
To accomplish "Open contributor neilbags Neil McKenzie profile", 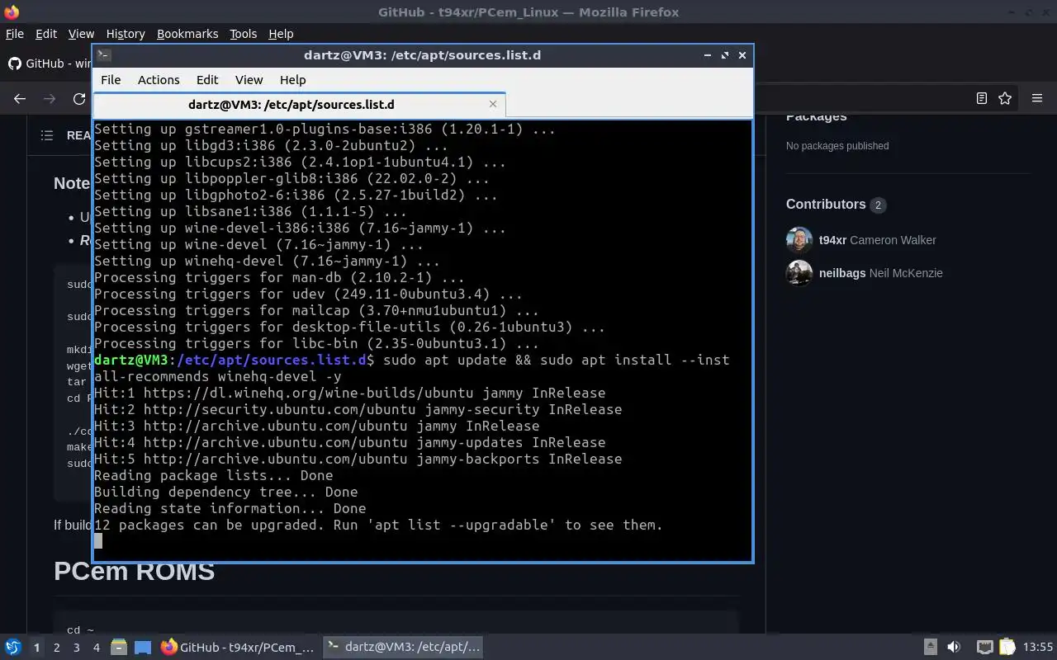I will pos(881,273).
